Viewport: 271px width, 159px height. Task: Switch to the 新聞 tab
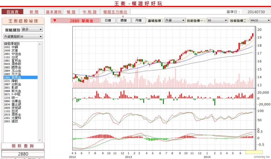coord(34,12)
